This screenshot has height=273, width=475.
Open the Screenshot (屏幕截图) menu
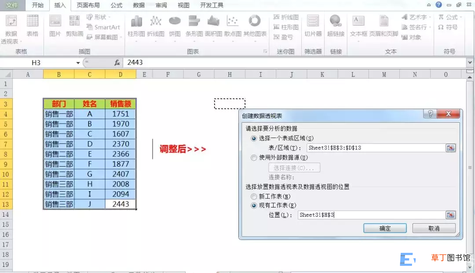coord(104,37)
